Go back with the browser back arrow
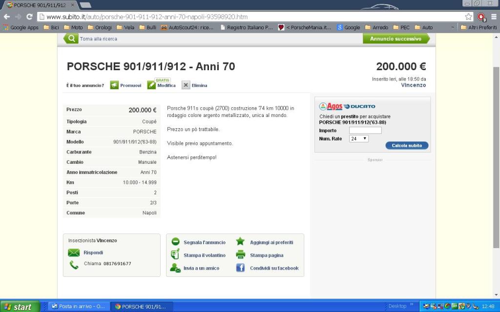The height and width of the screenshot is (312, 500). point(7,17)
